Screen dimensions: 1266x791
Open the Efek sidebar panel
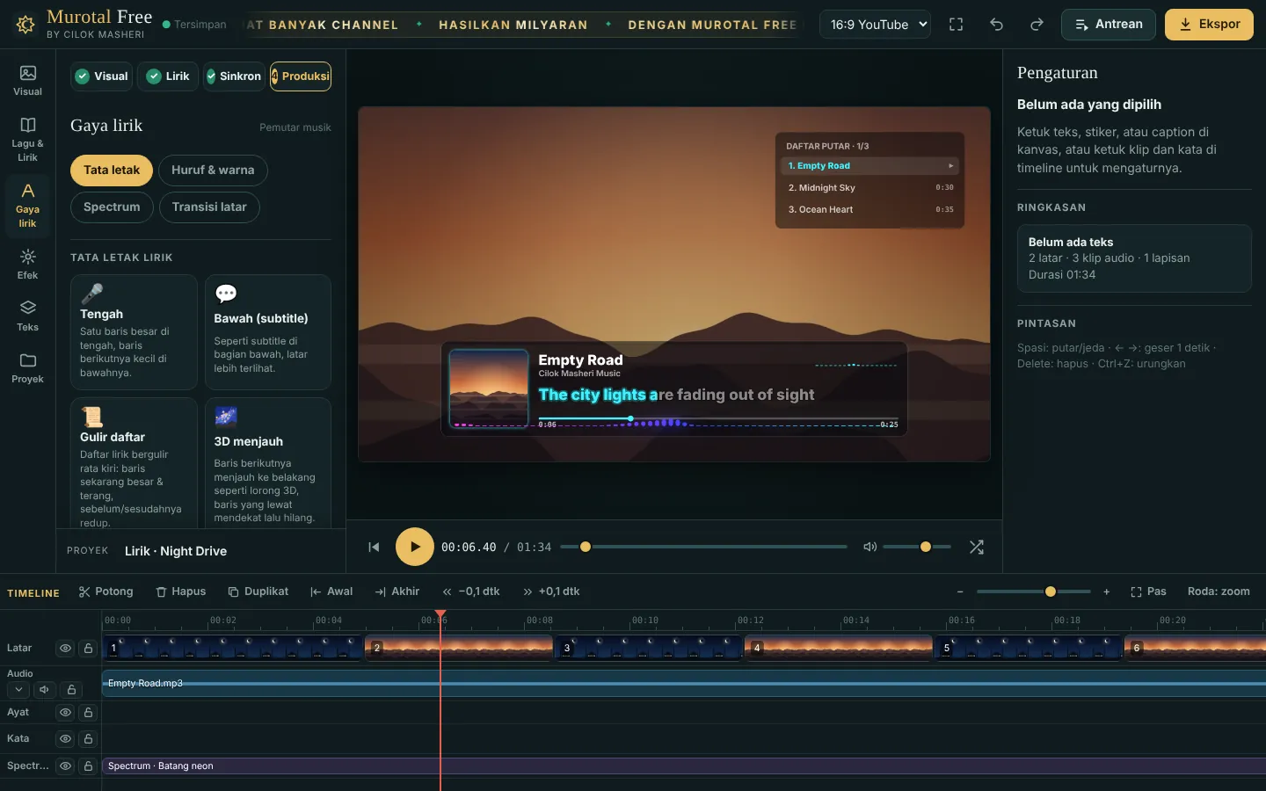(x=27, y=264)
